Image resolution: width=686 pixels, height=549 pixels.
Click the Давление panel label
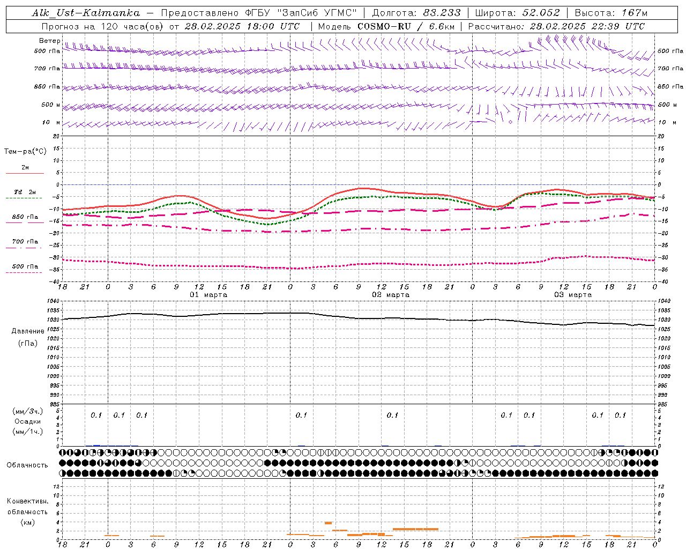coord(28,331)
